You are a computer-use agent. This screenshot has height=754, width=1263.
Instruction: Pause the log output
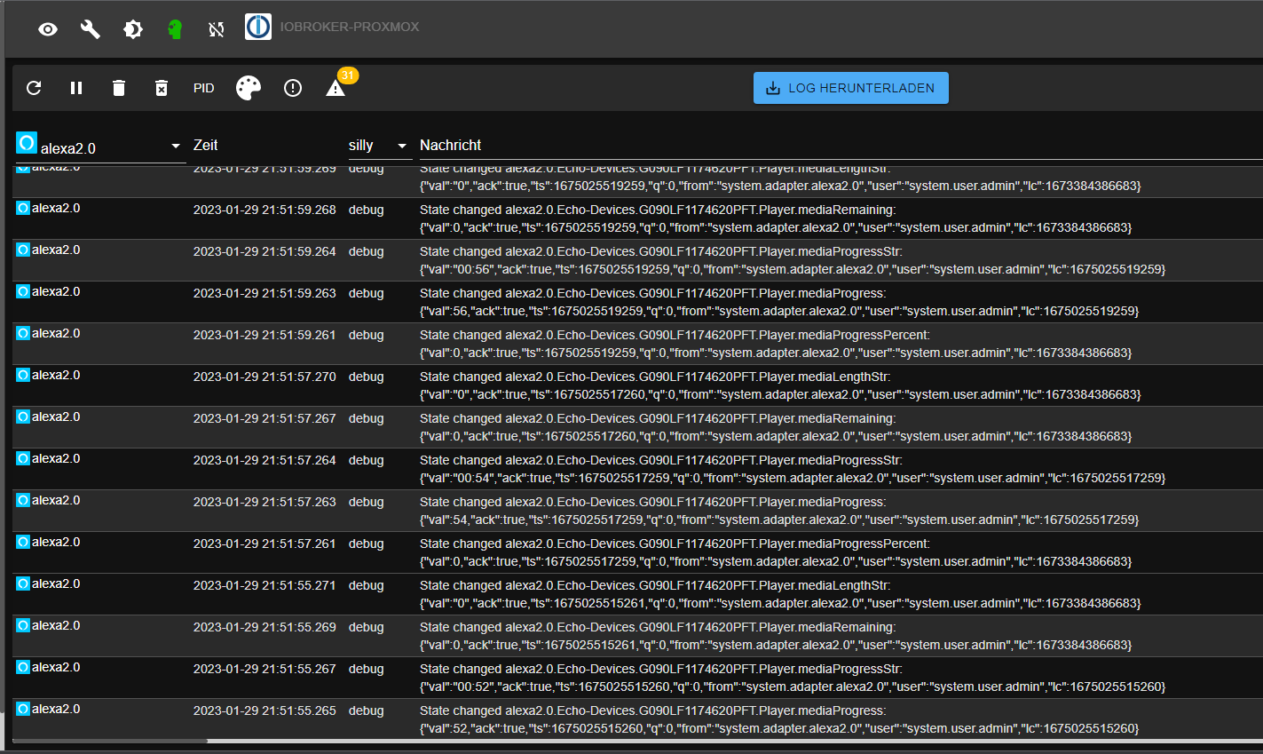[x=76, y=88]
